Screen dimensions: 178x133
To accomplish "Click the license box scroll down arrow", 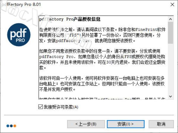I will [170, 96].
